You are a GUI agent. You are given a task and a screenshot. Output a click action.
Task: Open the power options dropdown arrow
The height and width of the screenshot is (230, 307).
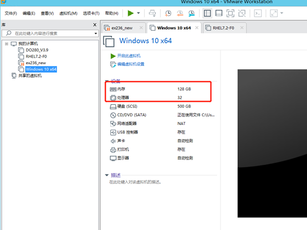tap(139, 13)
